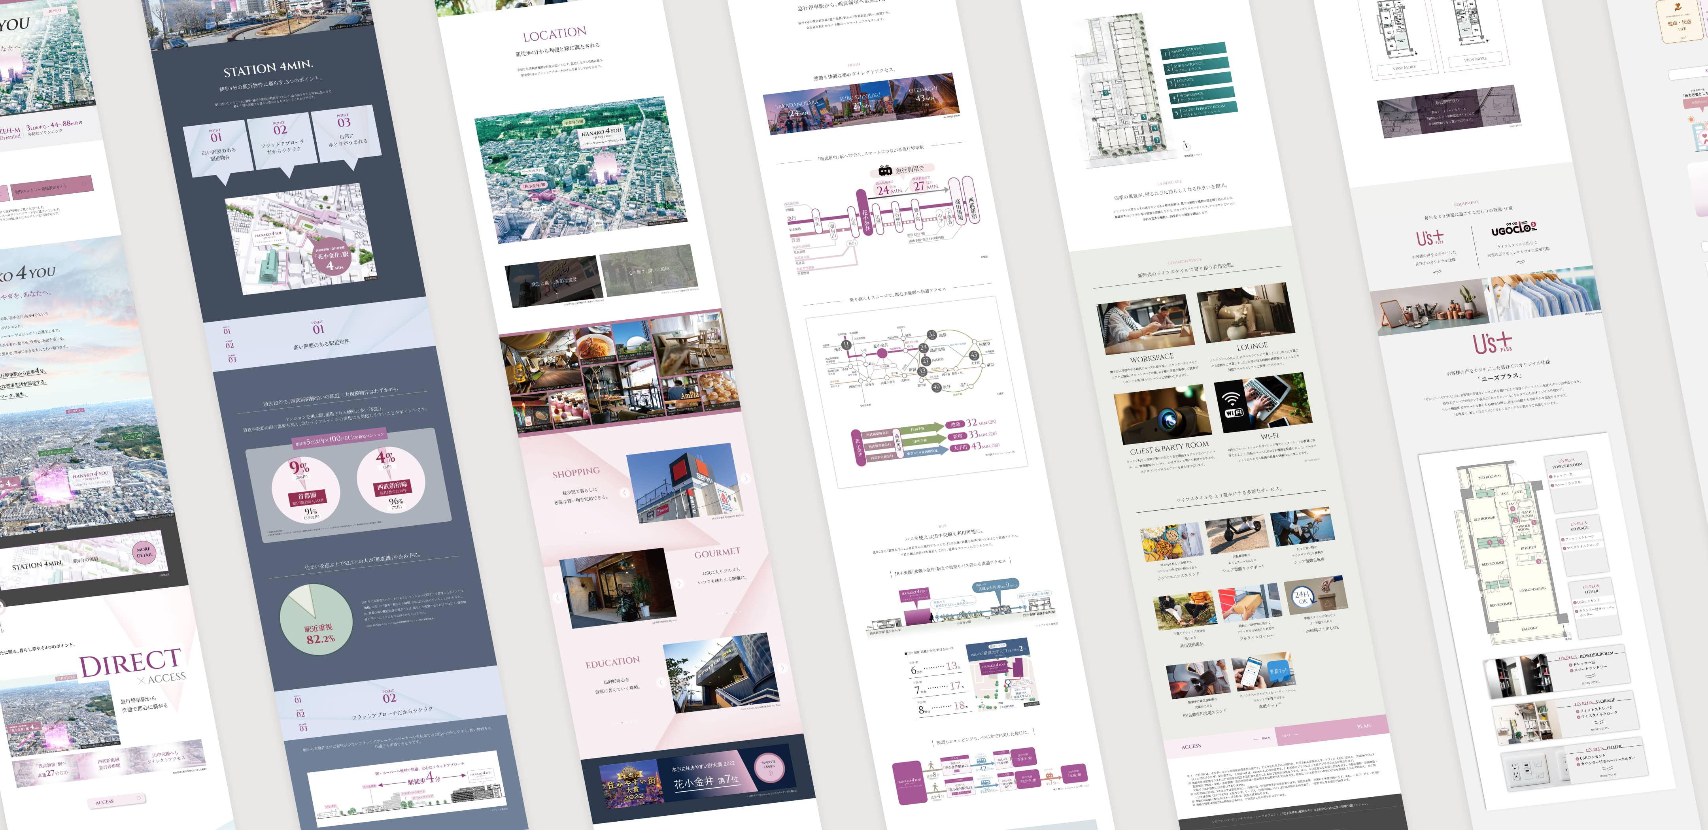Expand the UGOCLO chevron arrow
This screenshot has width=1708, height=830.
pos(1520,262)
